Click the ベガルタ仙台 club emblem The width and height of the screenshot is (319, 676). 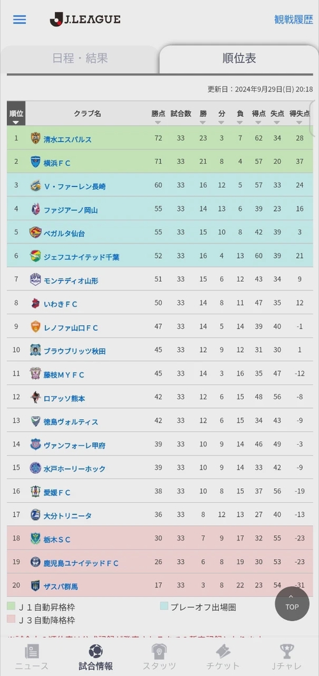point(35,233)
